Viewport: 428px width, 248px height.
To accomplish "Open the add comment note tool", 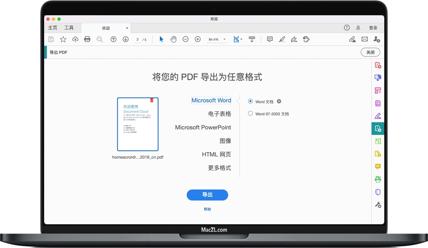I will tap(270, 39).
